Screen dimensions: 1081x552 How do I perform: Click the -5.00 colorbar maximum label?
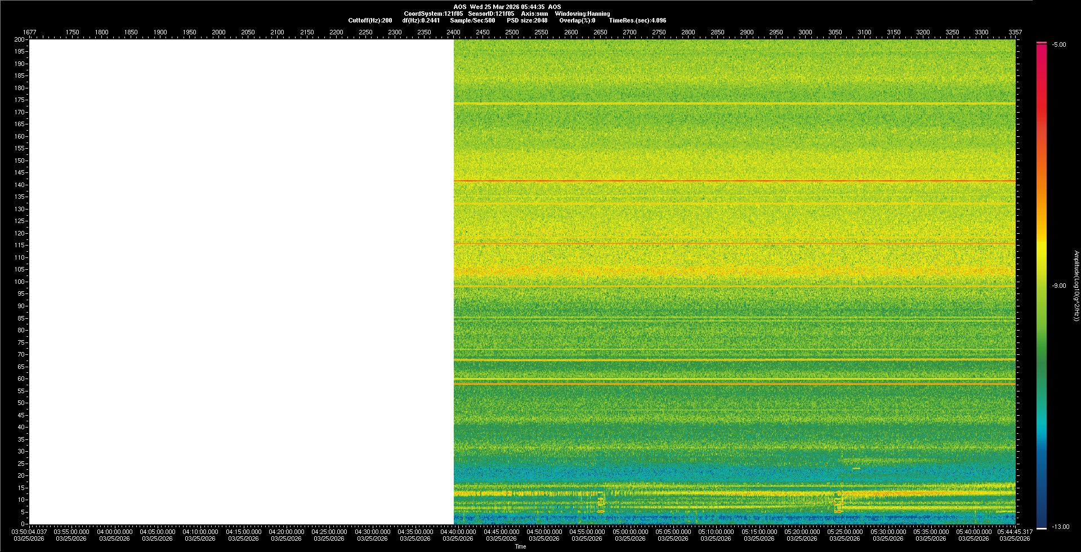[1058, 45]
